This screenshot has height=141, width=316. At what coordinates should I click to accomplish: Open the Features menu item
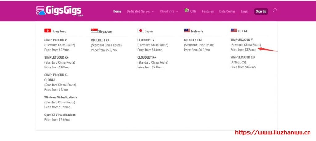click(x=208, y=11)
